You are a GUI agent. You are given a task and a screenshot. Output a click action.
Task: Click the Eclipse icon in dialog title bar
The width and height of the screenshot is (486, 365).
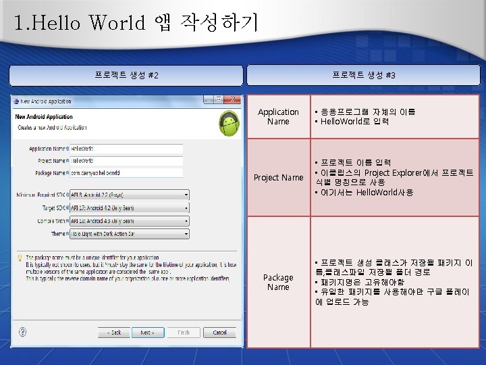pos(16,101)
